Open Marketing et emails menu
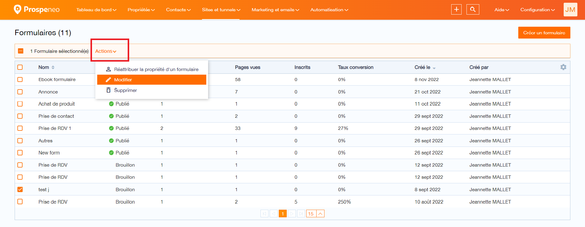 tap(275, 10)
